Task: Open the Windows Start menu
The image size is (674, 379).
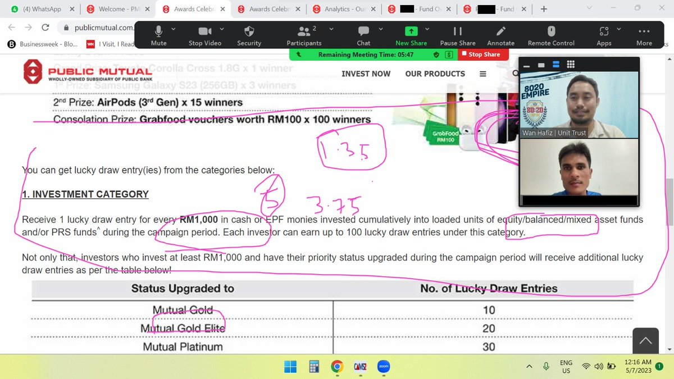Action: 290,367
